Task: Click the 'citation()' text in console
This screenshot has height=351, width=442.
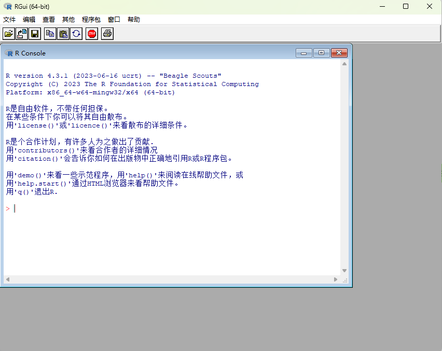Action: (x=38, y=159)
